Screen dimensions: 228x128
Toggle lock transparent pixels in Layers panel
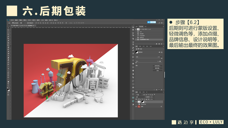139,99
